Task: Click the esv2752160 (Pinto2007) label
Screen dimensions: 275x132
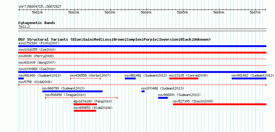Action: (39, 43)
